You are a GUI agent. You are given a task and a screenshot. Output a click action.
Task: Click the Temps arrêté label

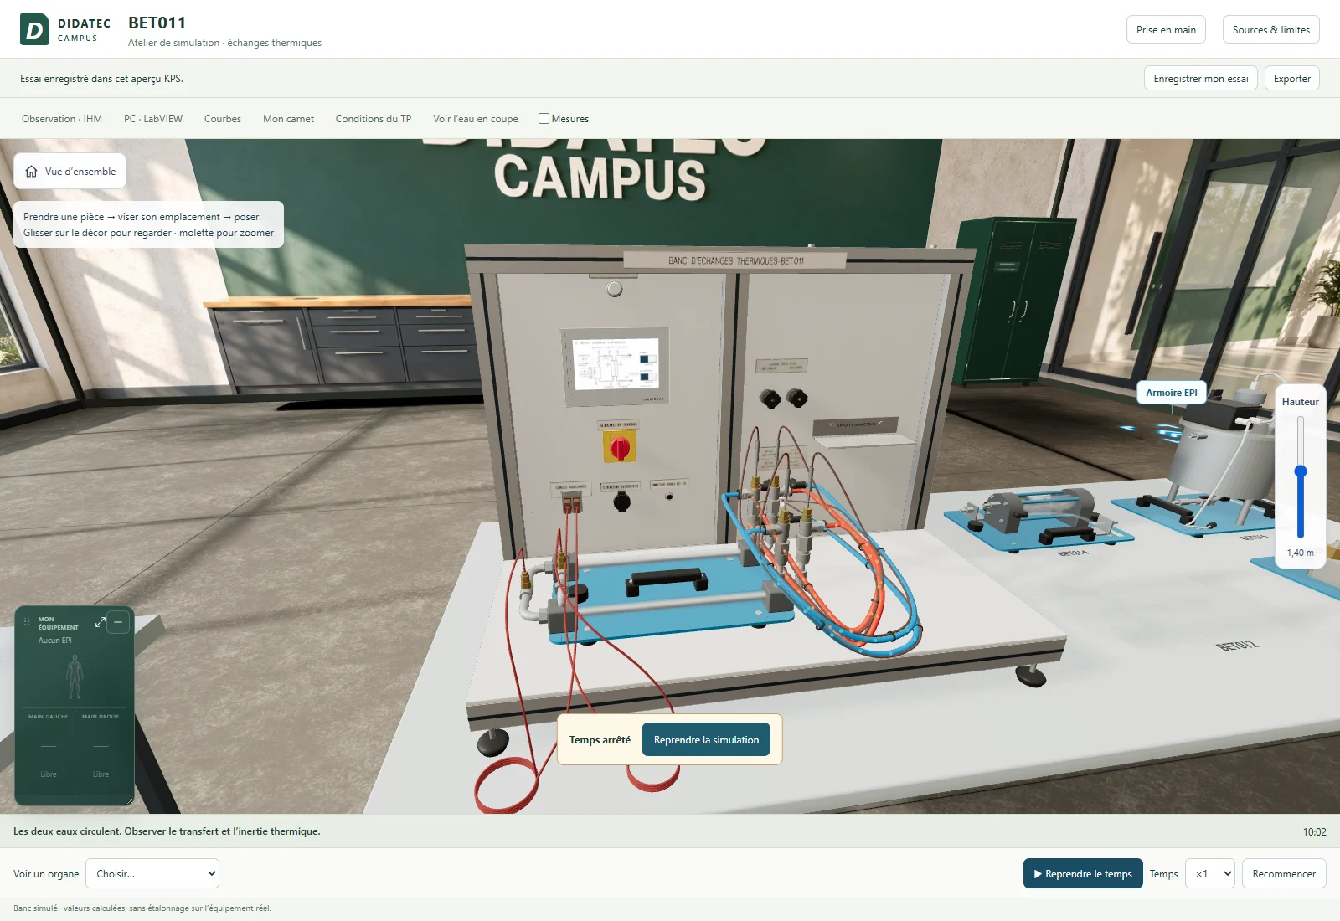click(x=600, y=739)
